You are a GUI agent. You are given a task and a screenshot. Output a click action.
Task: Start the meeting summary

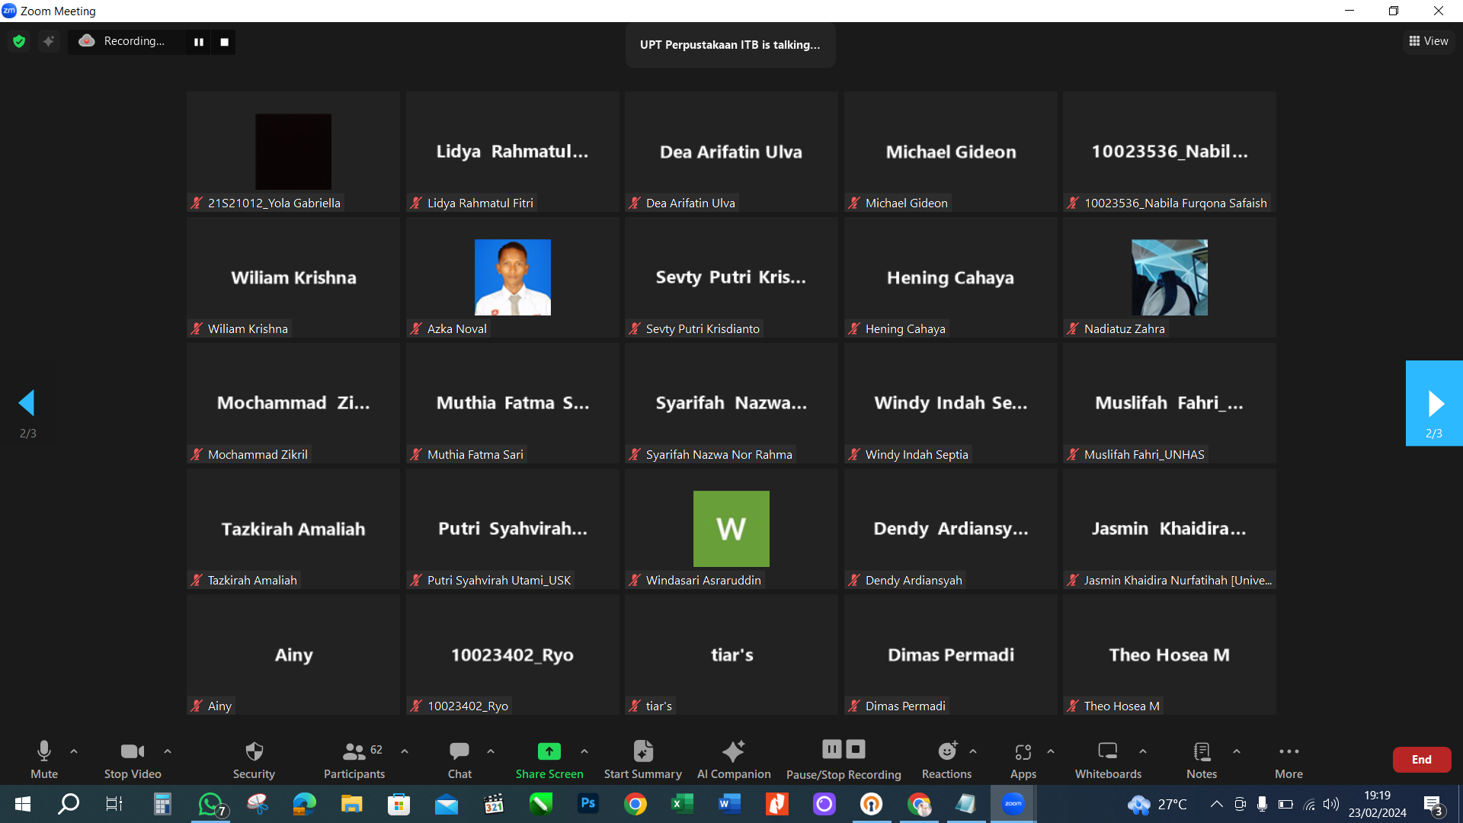point(642,760)
